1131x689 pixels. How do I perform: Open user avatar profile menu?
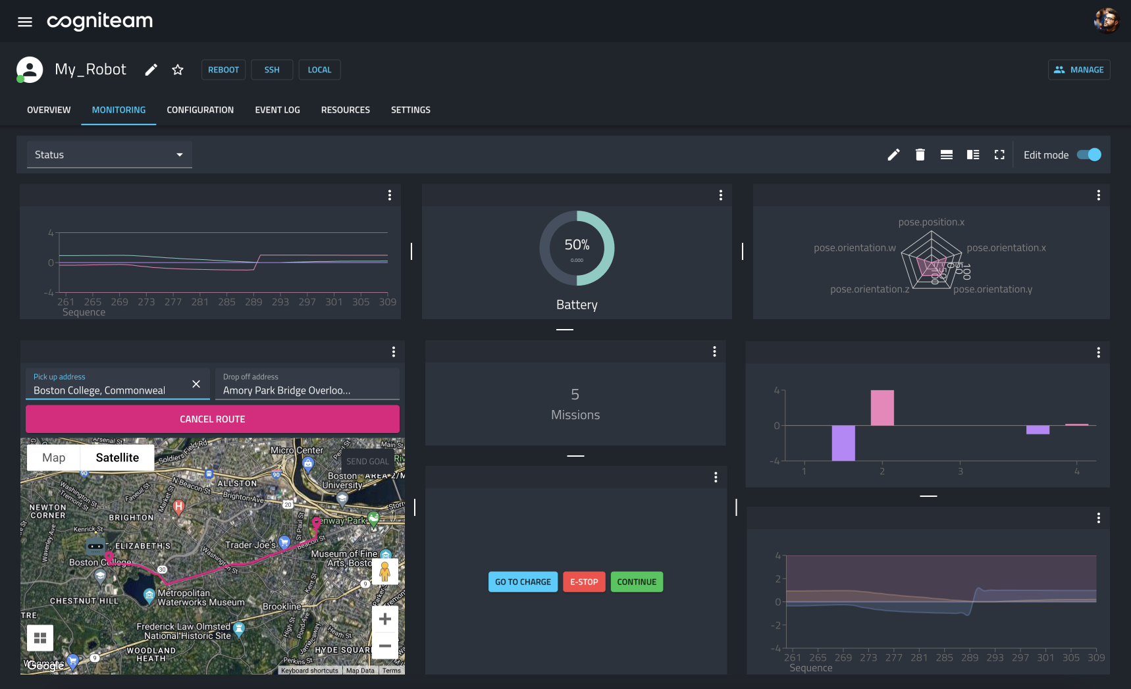1107,20
